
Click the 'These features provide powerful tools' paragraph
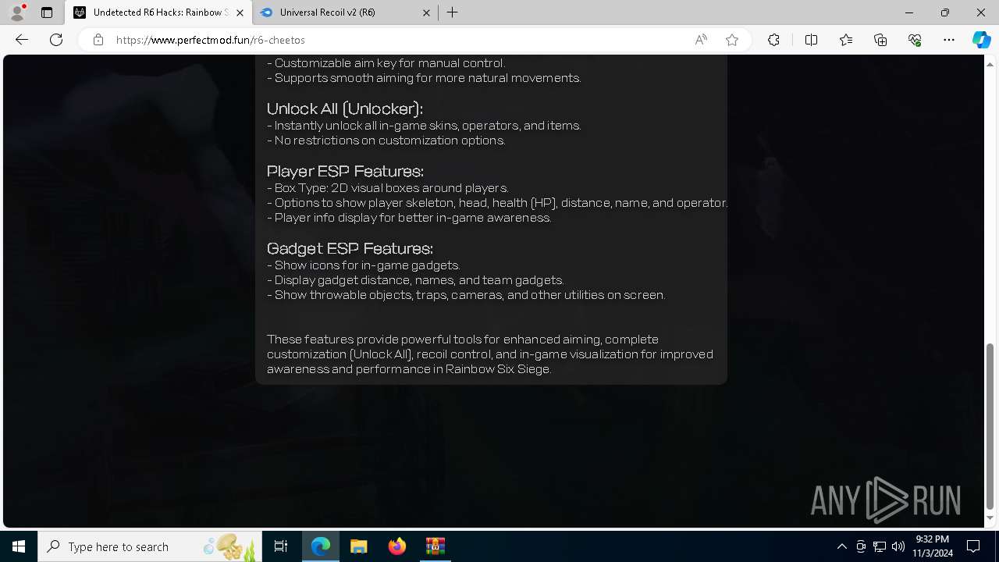click(x=490, y=354)
